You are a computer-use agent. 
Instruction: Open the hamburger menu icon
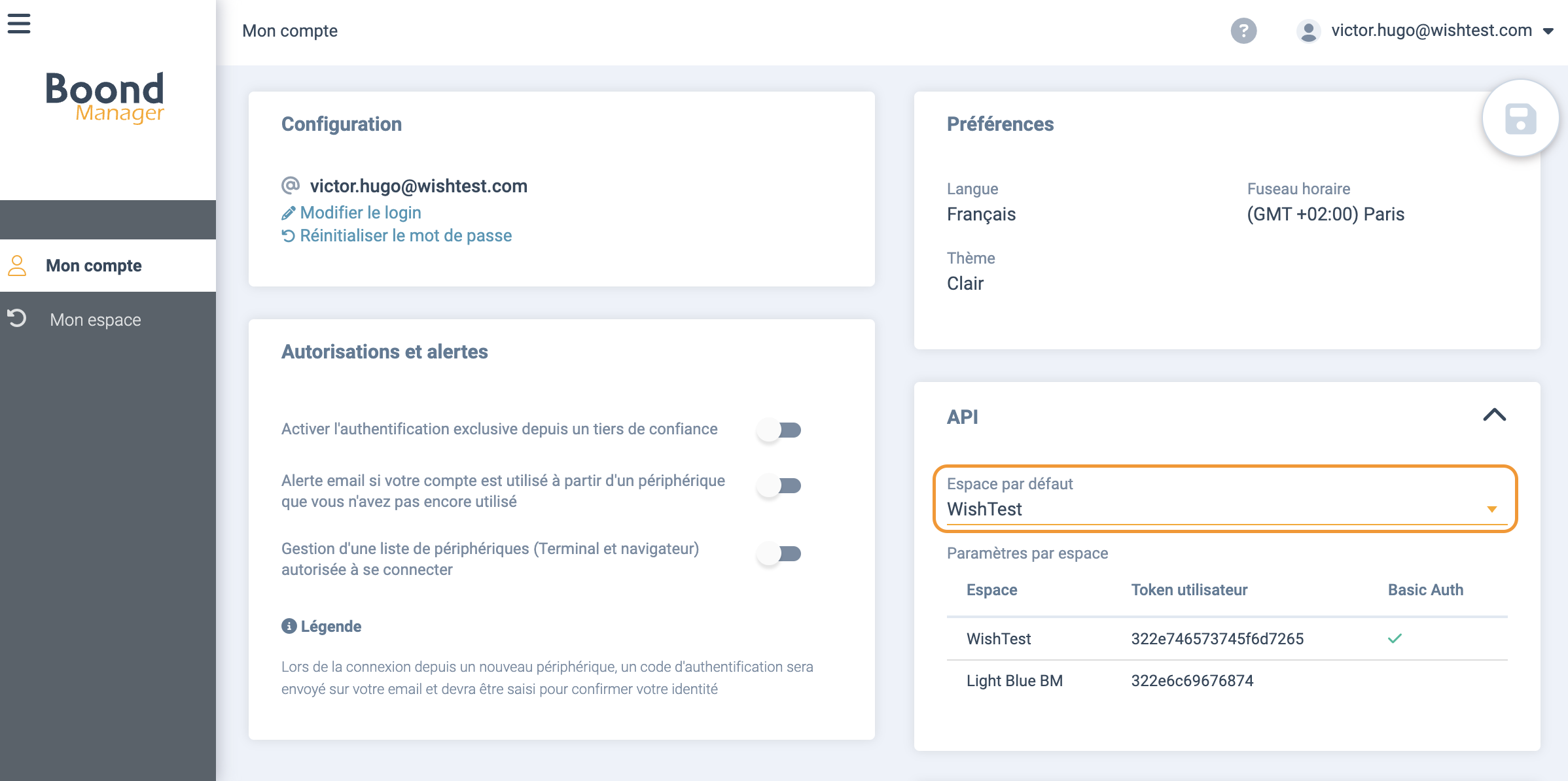[x=19, y=24]
